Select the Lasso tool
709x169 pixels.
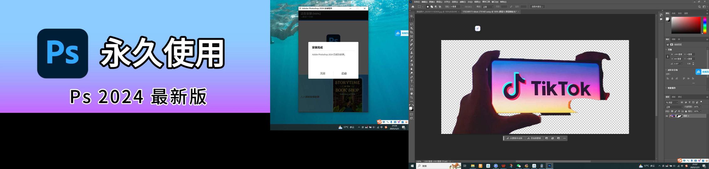click(x=411, y=24)
